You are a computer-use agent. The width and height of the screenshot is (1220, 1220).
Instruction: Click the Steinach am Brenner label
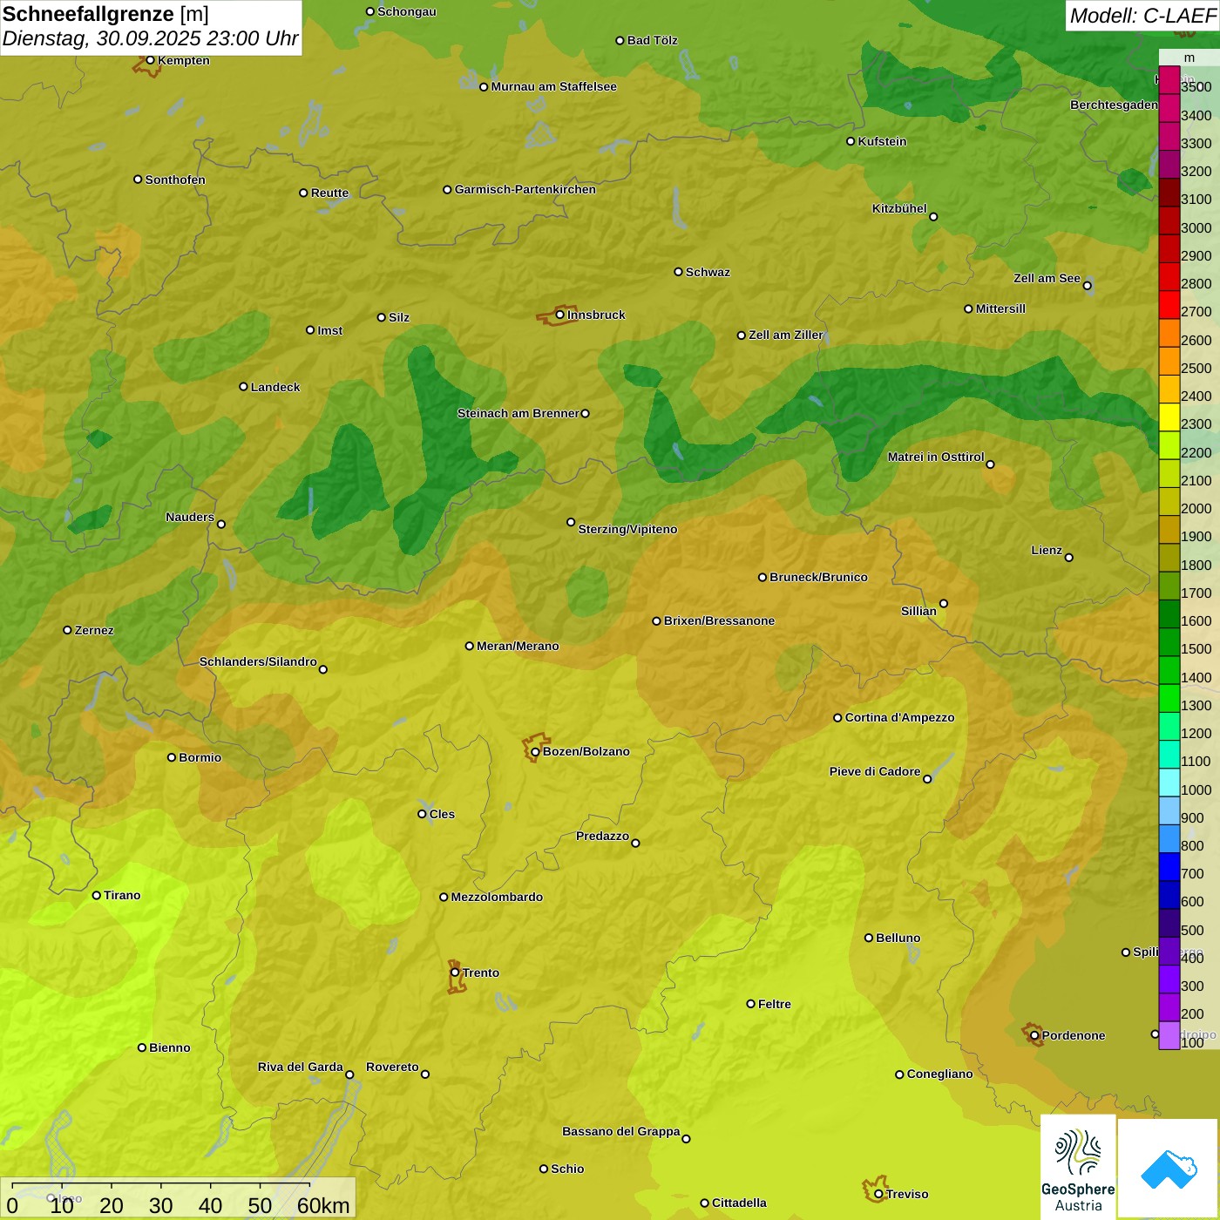pyautogui.click(x=518, y=413)
